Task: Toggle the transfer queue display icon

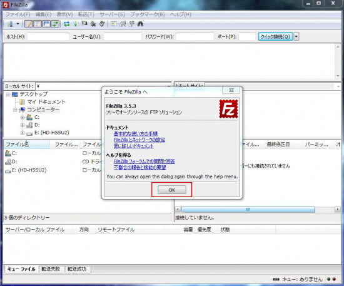Action: click(55, 24)
